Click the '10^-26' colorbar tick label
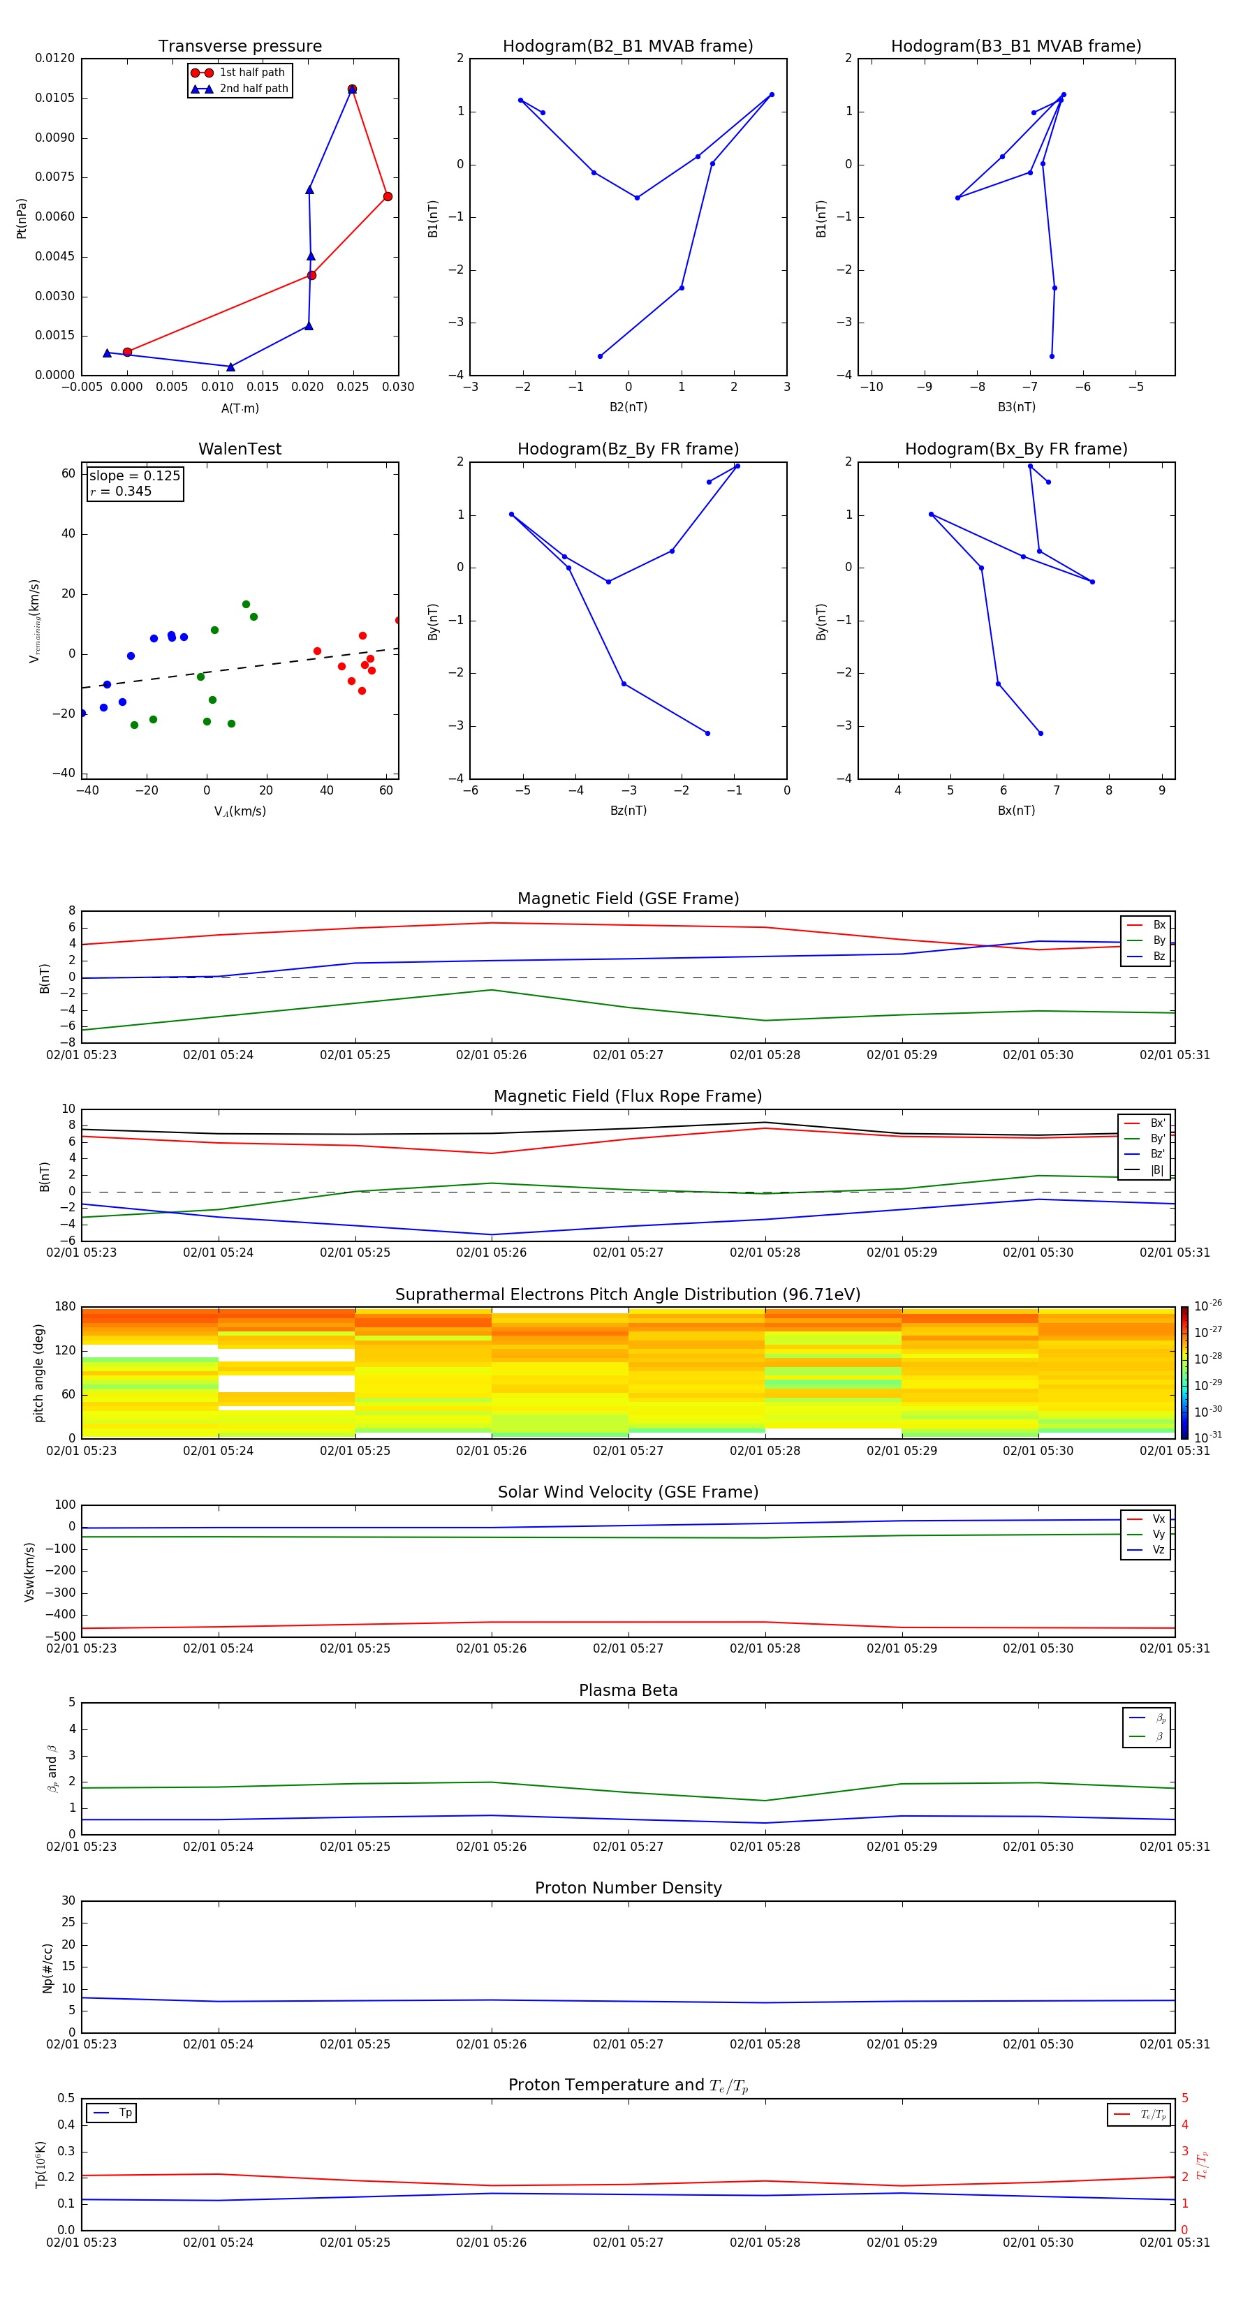Image resolution: width=1257 pixels, height=2304 pixels. [x=1208, y=1306]
